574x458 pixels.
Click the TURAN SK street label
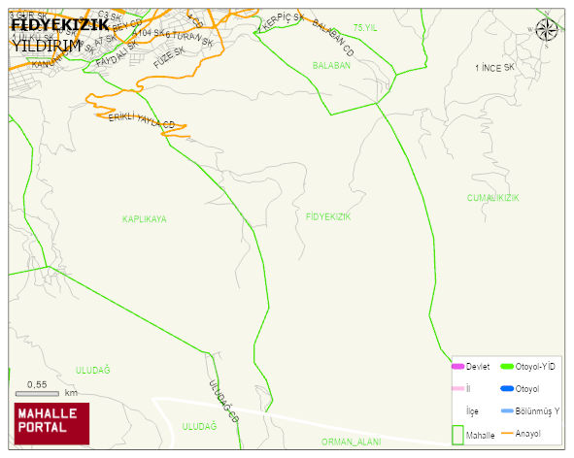(192, 39)
